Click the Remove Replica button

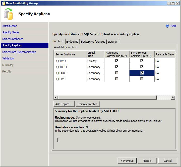coord(88,104)
